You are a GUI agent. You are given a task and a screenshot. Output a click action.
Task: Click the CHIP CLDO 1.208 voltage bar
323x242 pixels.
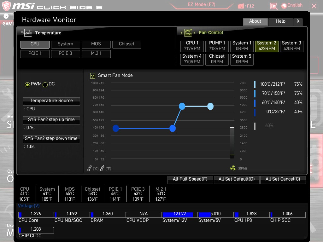(x=36, y=230)
